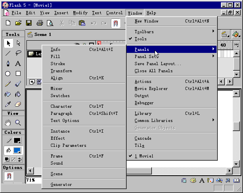Click the Print toolbar icon
Image resolution: width=243 pixels, height=193 pixels.
point(40,23)
